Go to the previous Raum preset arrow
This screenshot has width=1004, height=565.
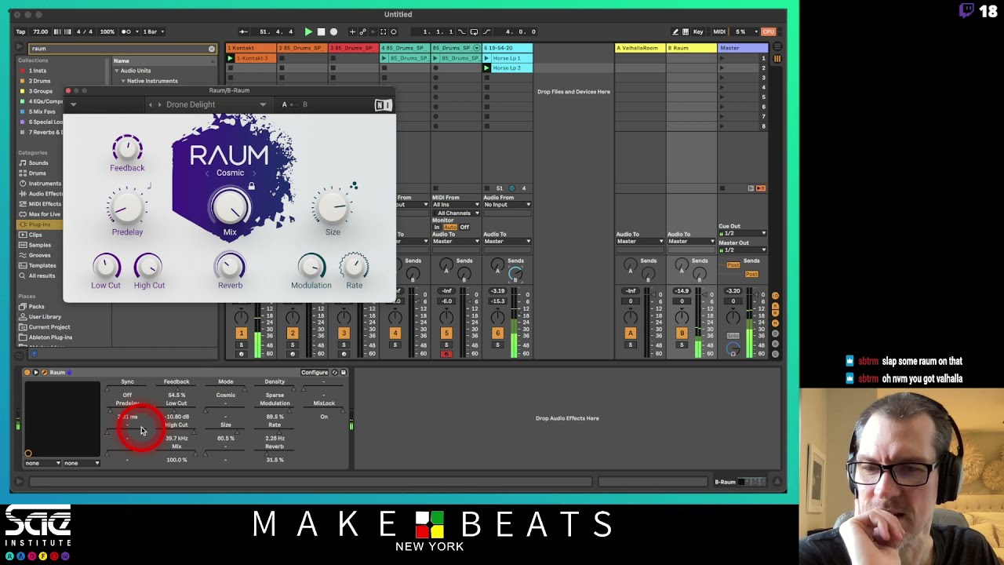151,104
